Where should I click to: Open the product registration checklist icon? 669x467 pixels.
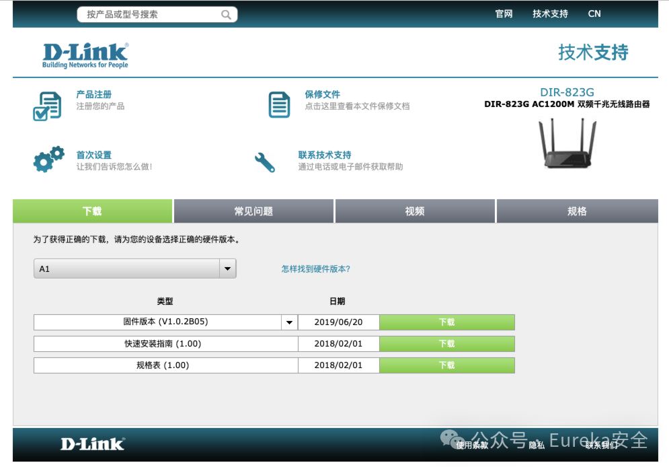coord(47,106)
